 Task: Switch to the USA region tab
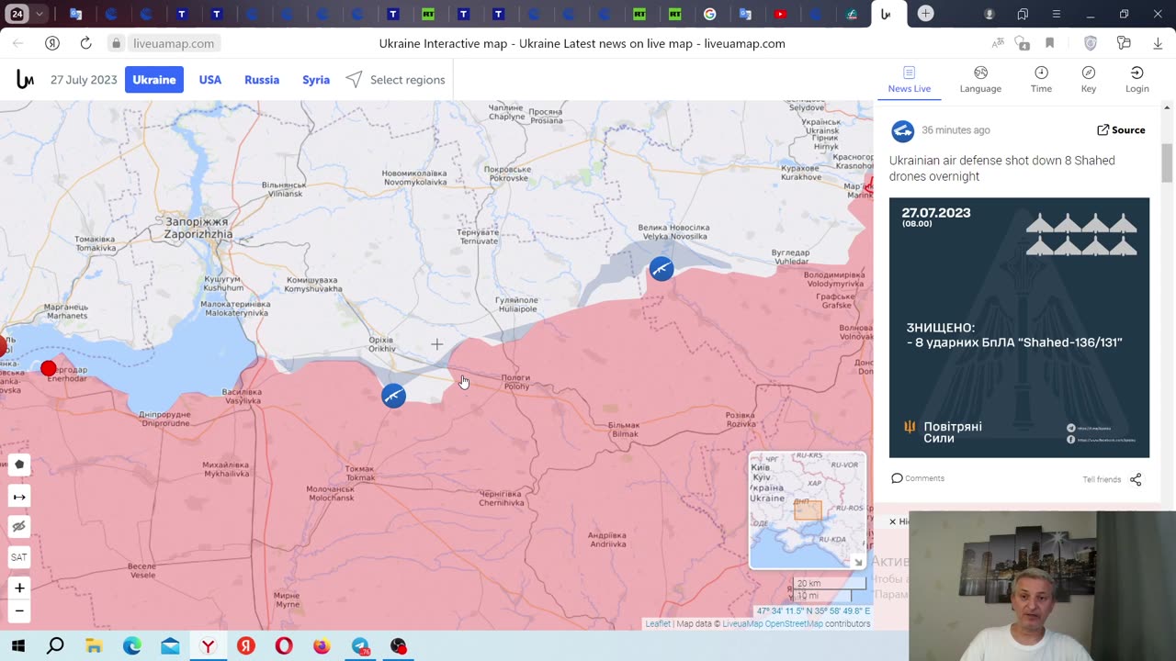coord(210,80)
